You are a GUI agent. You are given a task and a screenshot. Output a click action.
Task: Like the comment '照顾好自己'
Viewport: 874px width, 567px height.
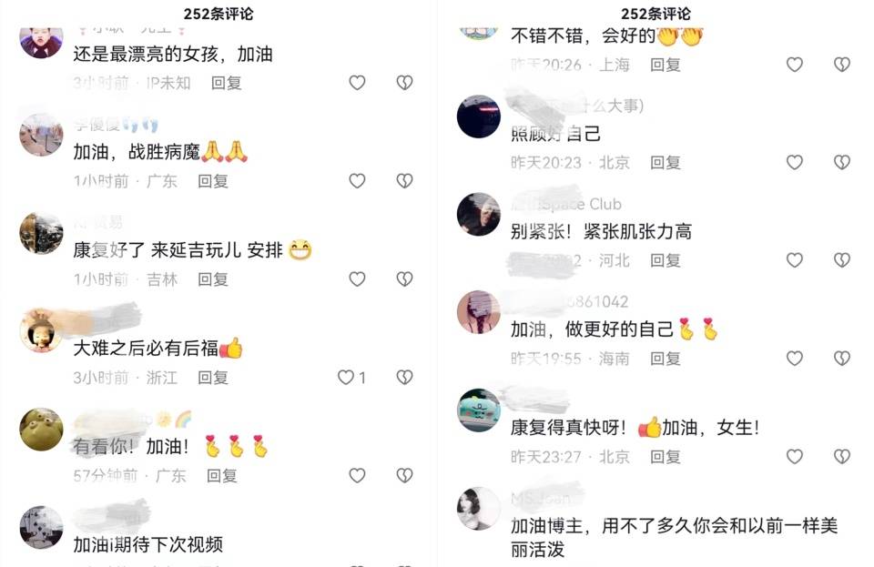(x=794, y=162)
